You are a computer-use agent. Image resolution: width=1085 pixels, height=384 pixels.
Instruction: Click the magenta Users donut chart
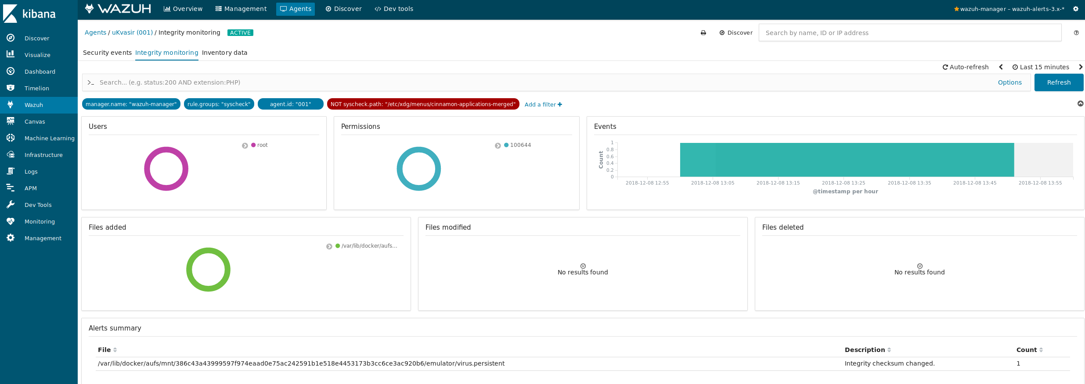pyautogui.click(x=166, y=149)
